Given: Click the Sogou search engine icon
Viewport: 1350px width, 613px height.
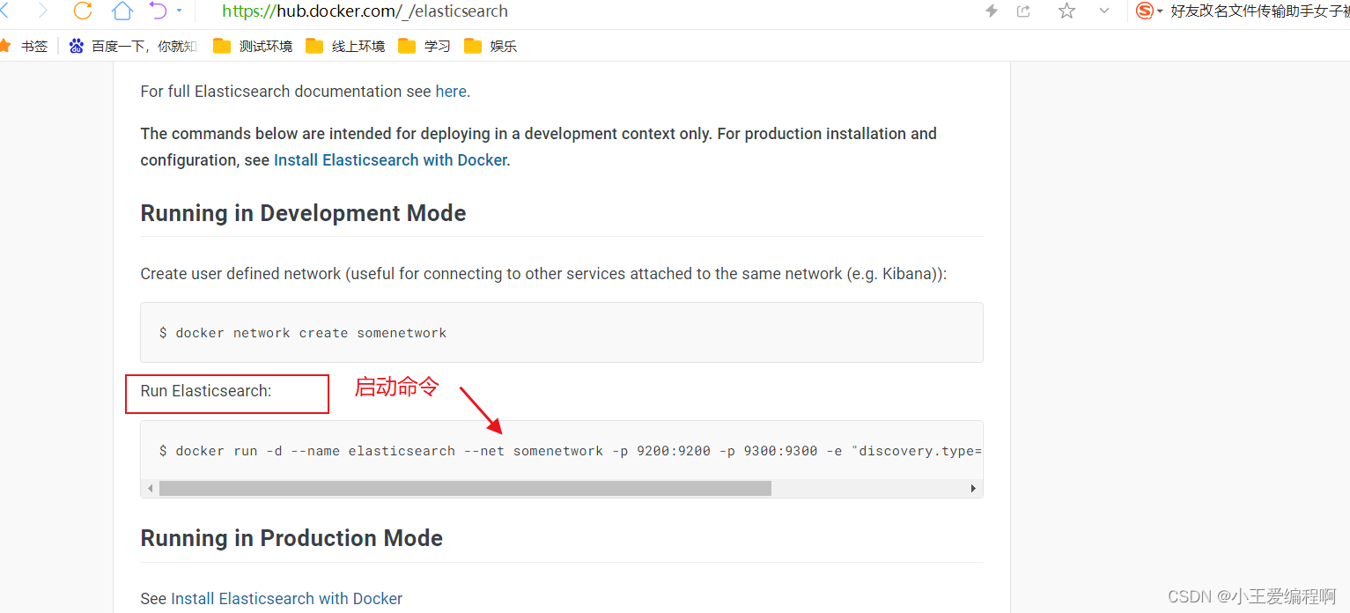Looking at the screenshot, I should tap(1145, 11).
